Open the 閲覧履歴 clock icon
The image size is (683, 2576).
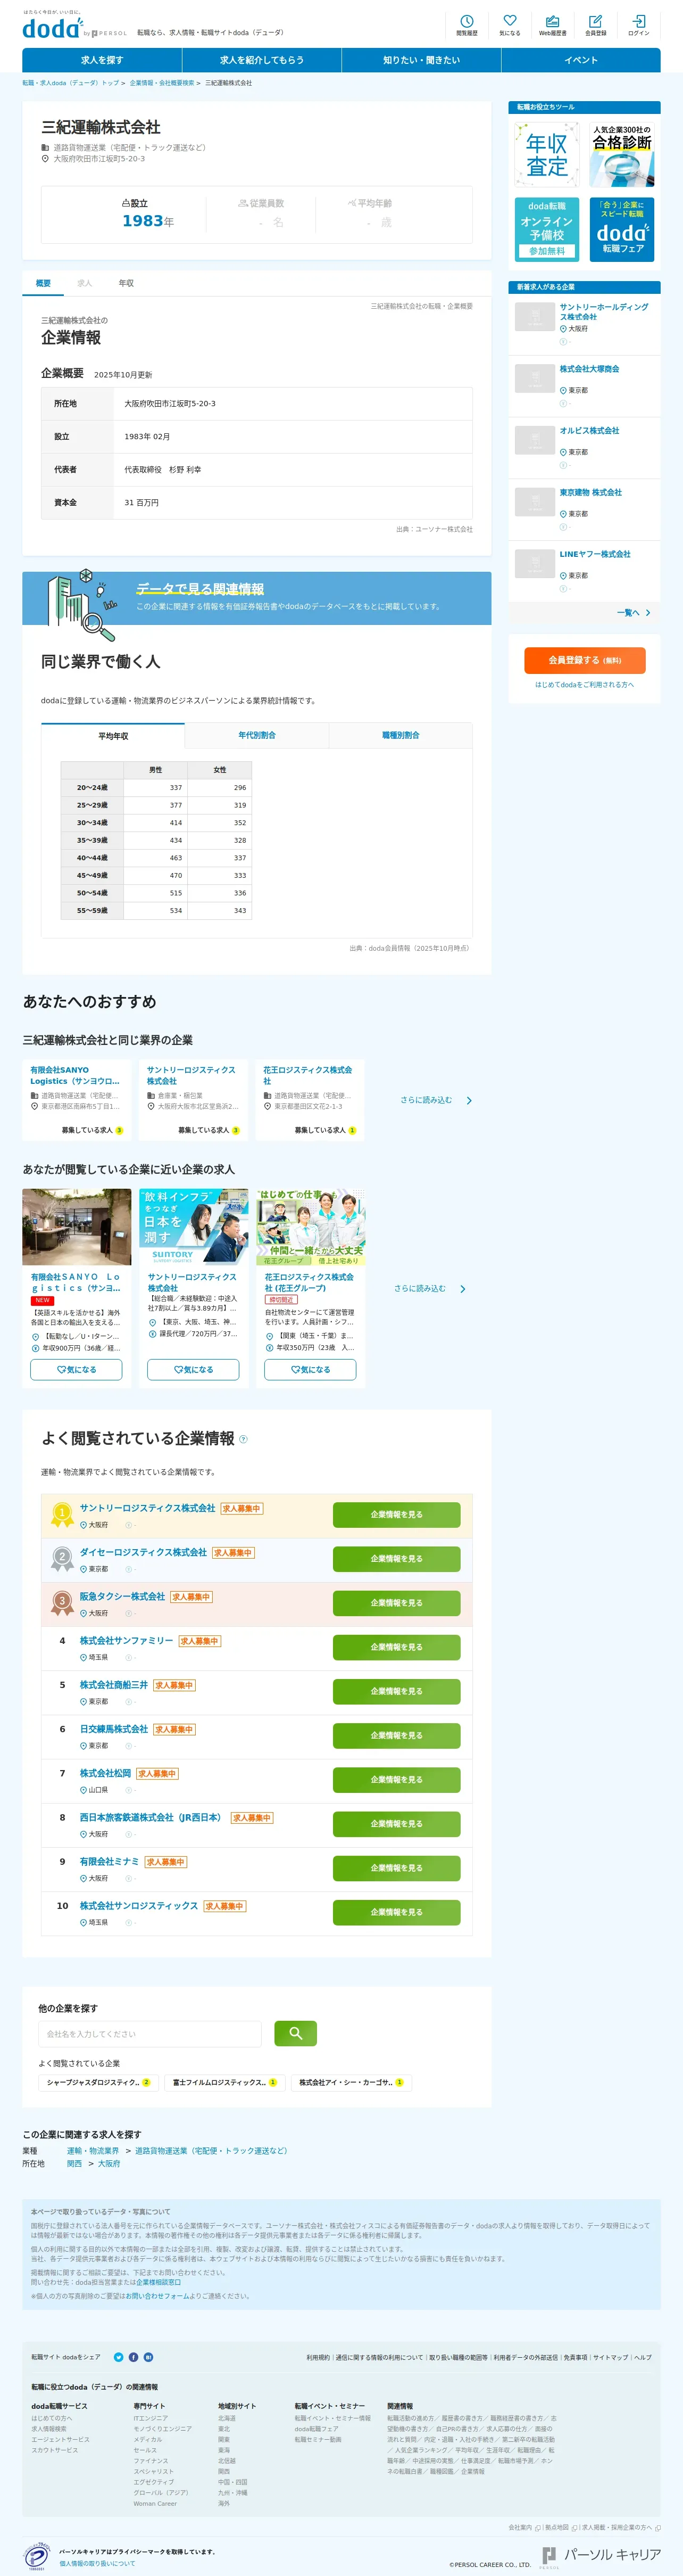tap(467, 25)
